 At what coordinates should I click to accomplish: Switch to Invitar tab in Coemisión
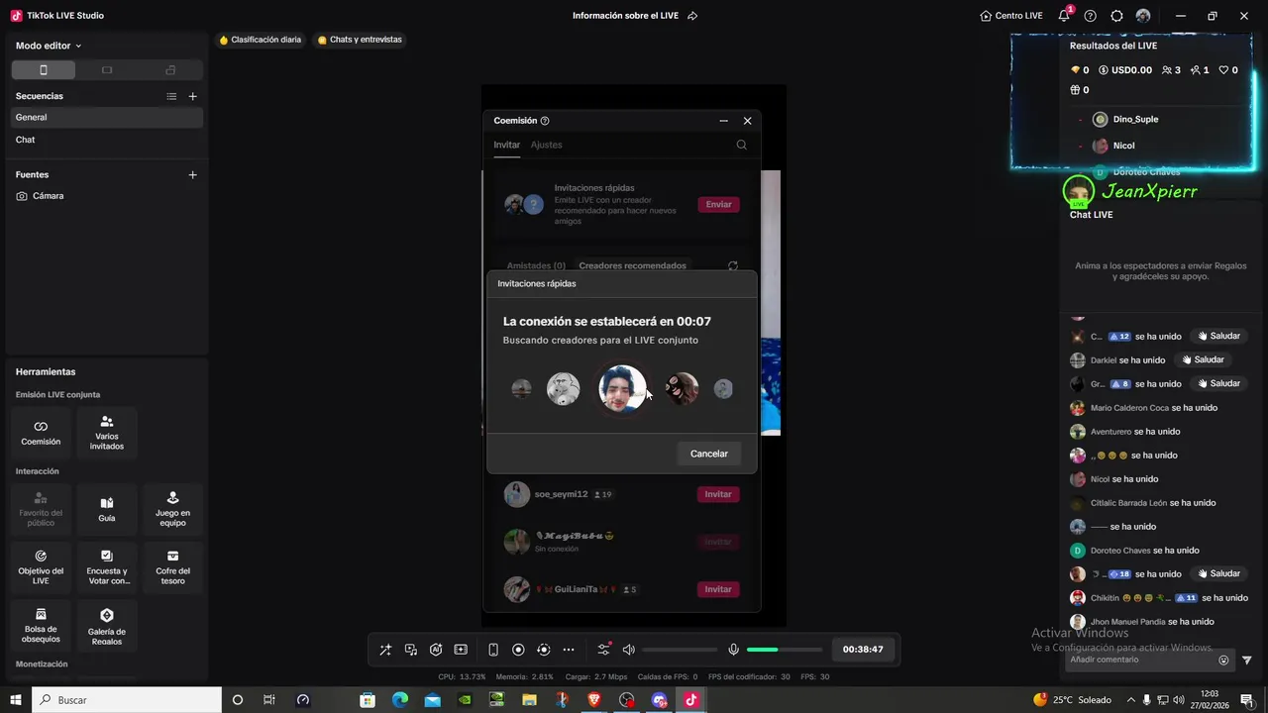(507, 145)
